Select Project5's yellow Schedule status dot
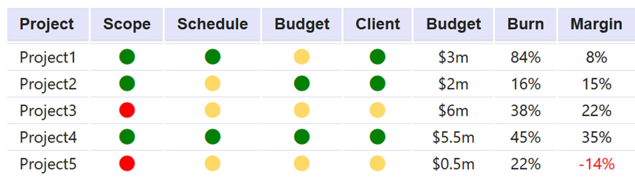Image resolution: width=635 pixels, height=186 pixels. (212, 164)
